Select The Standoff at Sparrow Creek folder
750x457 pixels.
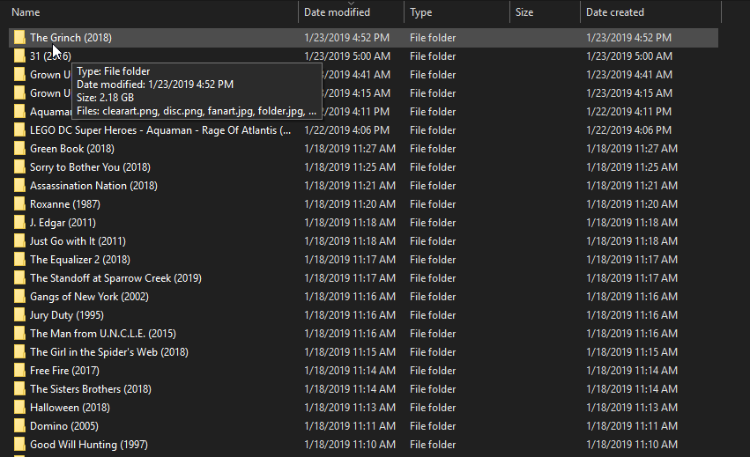coord(115,278)
